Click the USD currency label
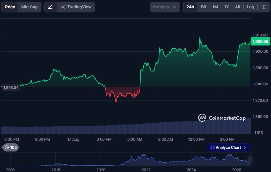The image size is (271, 172). 259,133
